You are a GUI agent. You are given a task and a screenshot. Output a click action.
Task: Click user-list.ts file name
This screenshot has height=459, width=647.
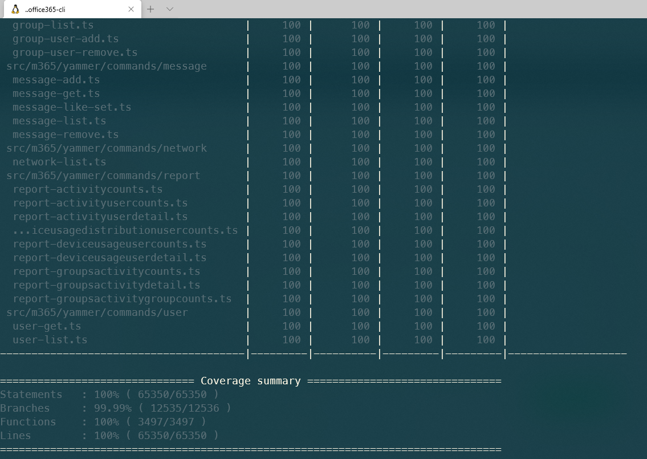coord(50,340)
